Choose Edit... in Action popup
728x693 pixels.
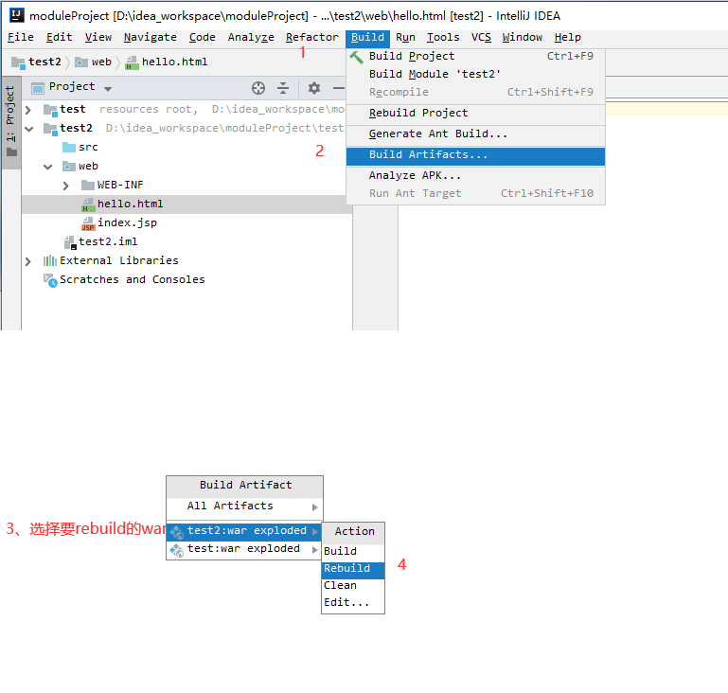pos(353,604)
